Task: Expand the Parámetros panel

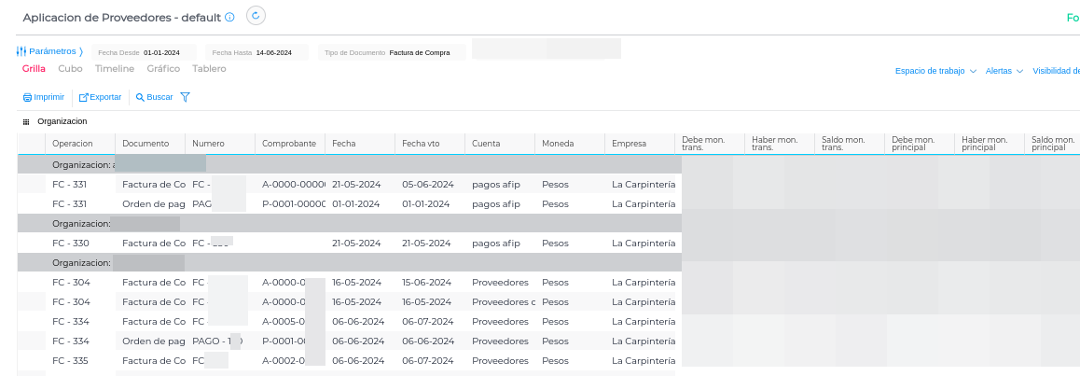Action: (x=49, y=51)
